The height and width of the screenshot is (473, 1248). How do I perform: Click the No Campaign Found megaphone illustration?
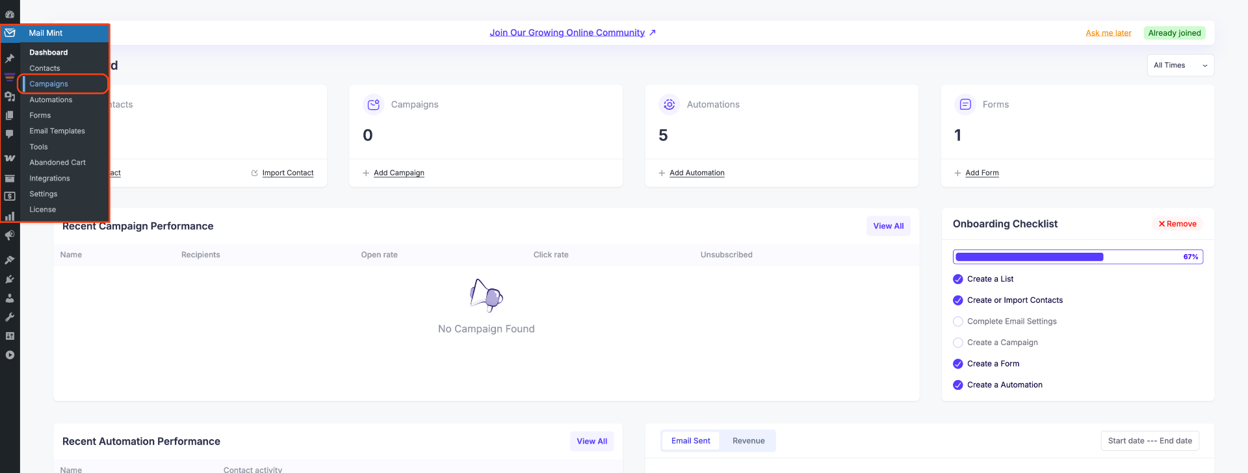tap(486, 296)
